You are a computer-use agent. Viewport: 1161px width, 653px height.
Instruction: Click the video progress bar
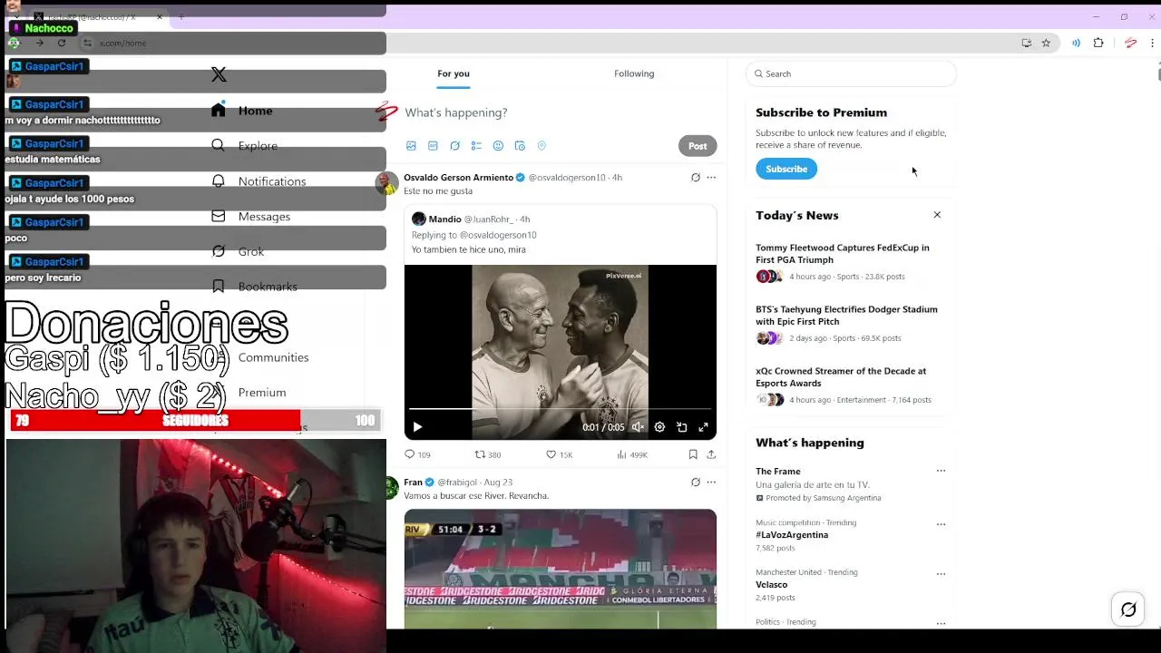pyautogui.click(x=561, y=410)
